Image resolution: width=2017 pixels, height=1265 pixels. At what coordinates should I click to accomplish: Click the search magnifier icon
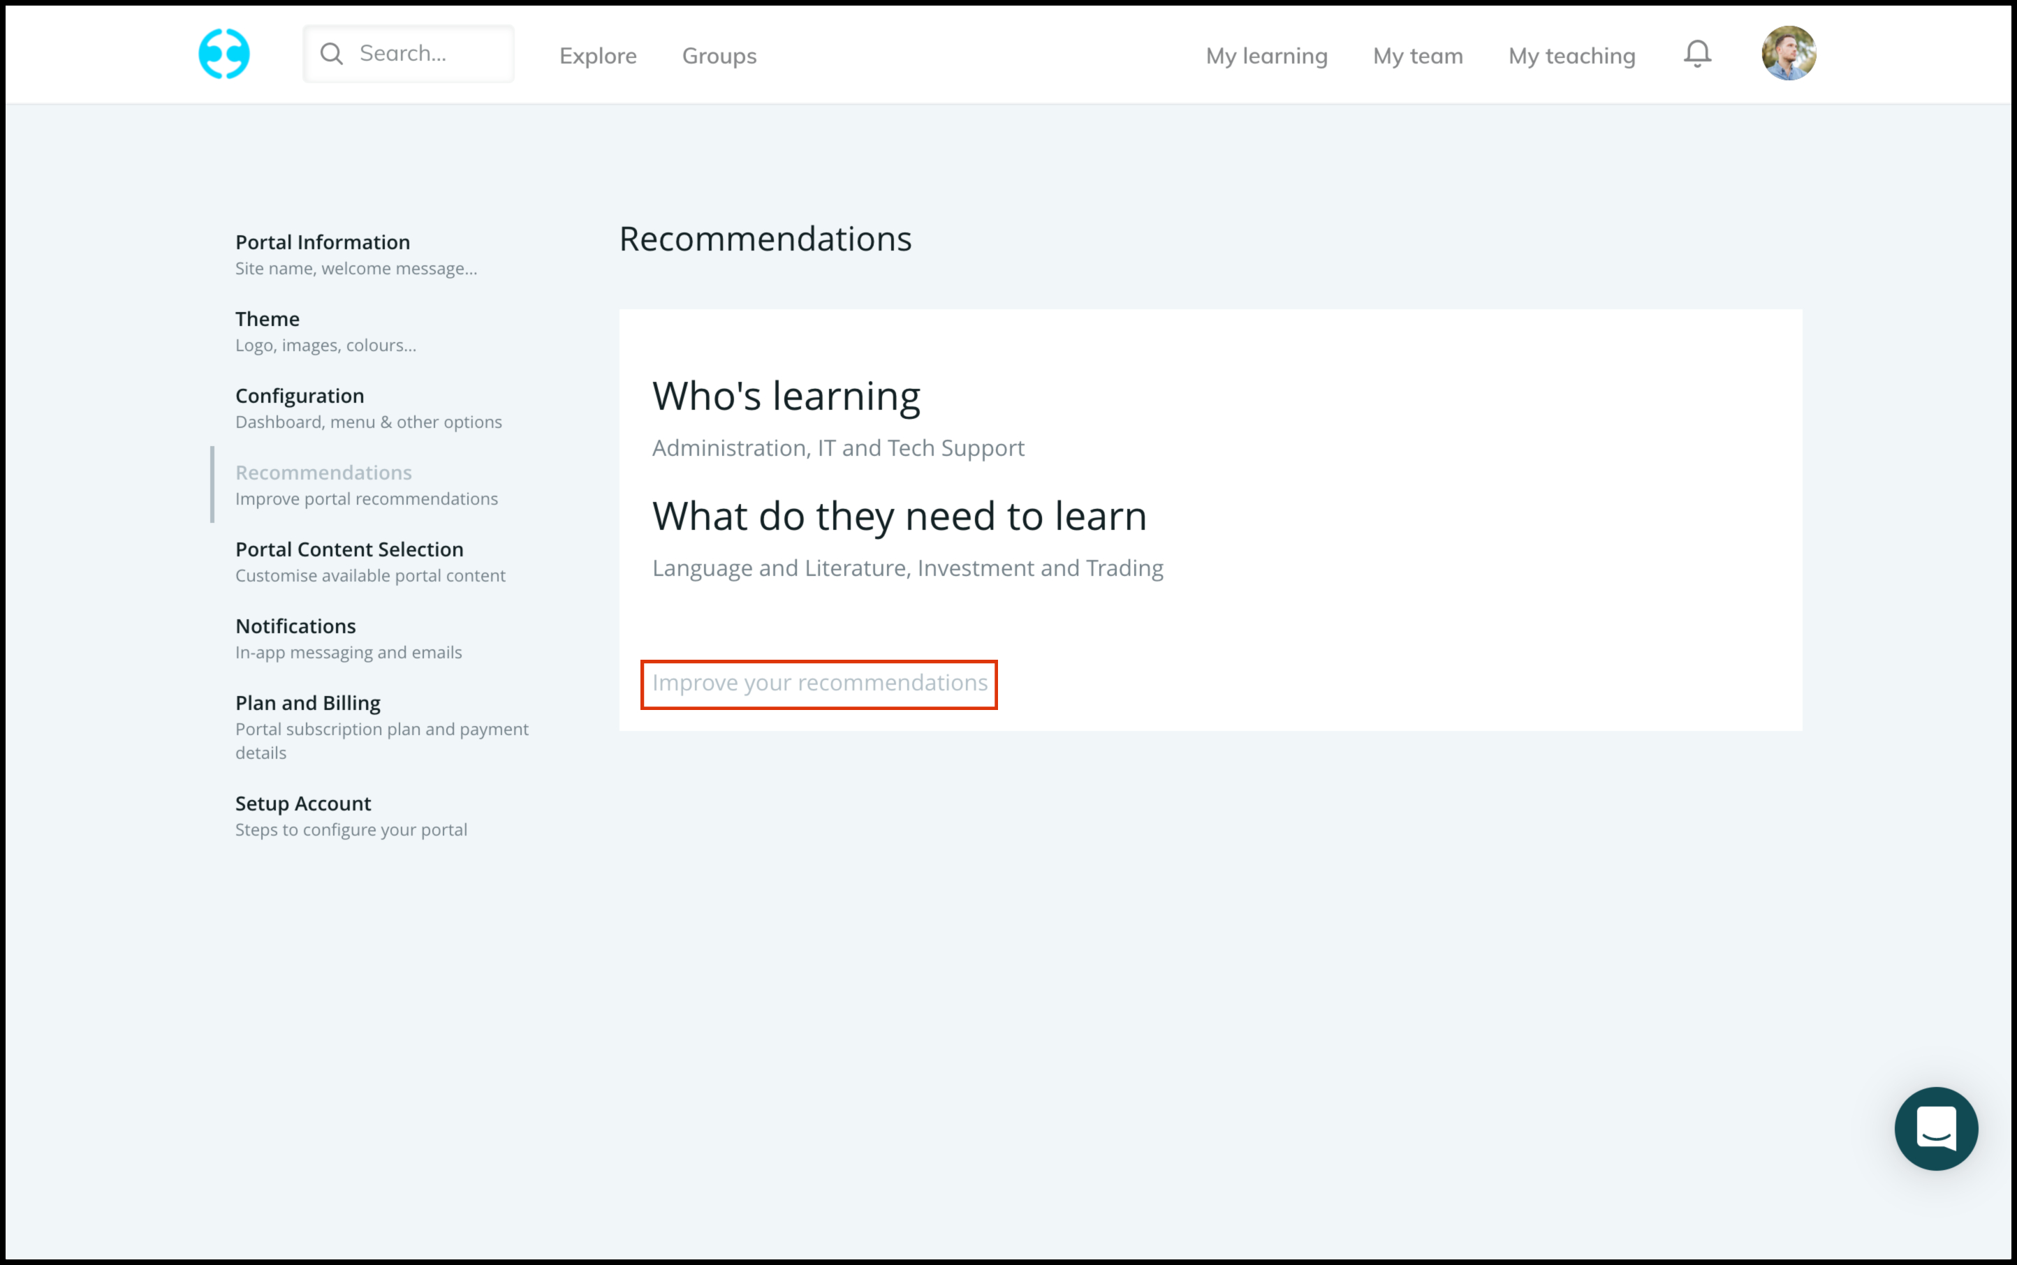(x=332, y=54)
